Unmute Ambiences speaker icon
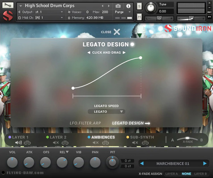 pos(96,143)
